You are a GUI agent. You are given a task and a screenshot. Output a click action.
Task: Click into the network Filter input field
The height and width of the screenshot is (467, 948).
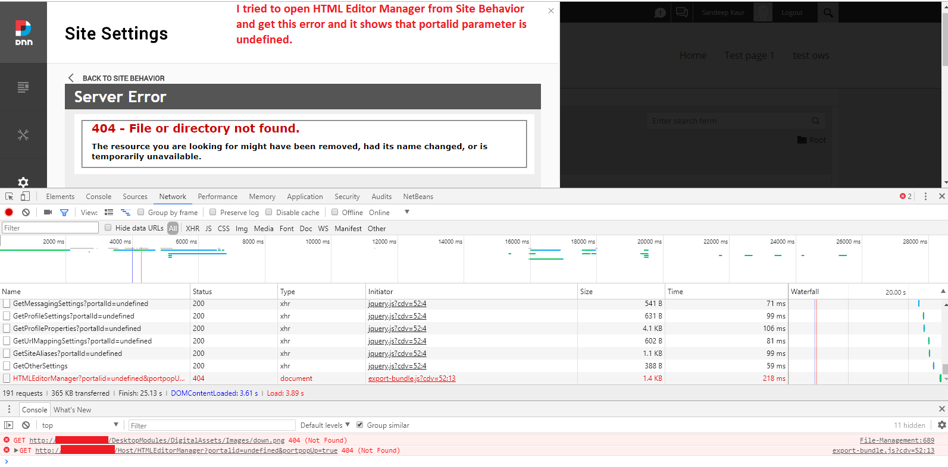[50, 228]
